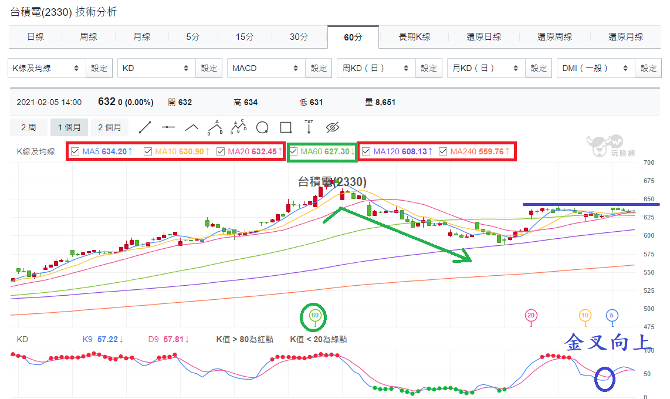Image resolution: width=670 pixels, height=399 pixels.
Task: Select the straight line drawing tool
Action: point(145,127)
